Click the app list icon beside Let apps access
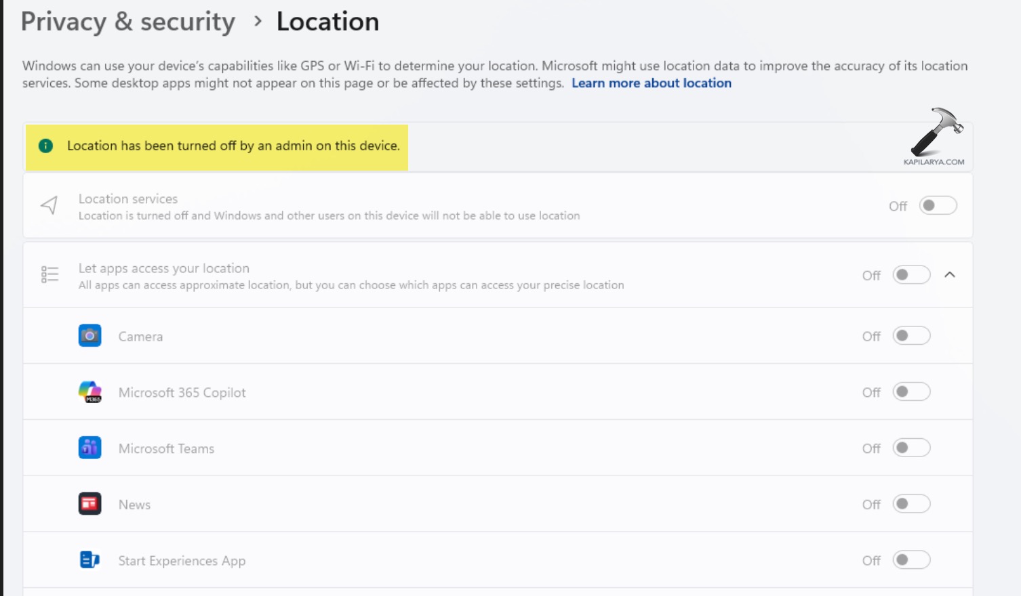This screenshot has width=1021, height=596. click(49, 274)
